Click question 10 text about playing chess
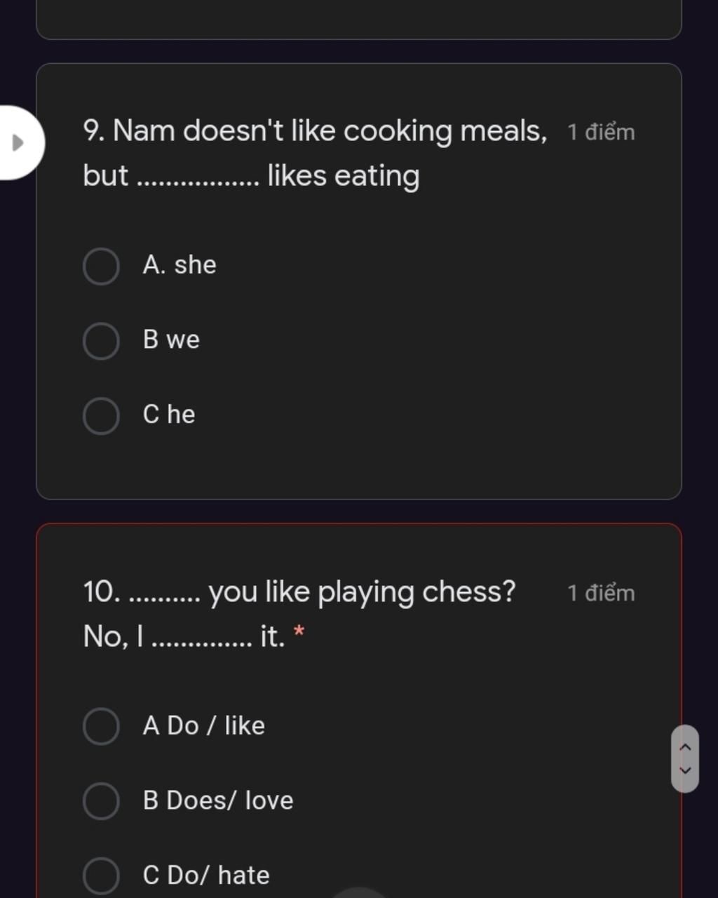 (x=299, y=614)
